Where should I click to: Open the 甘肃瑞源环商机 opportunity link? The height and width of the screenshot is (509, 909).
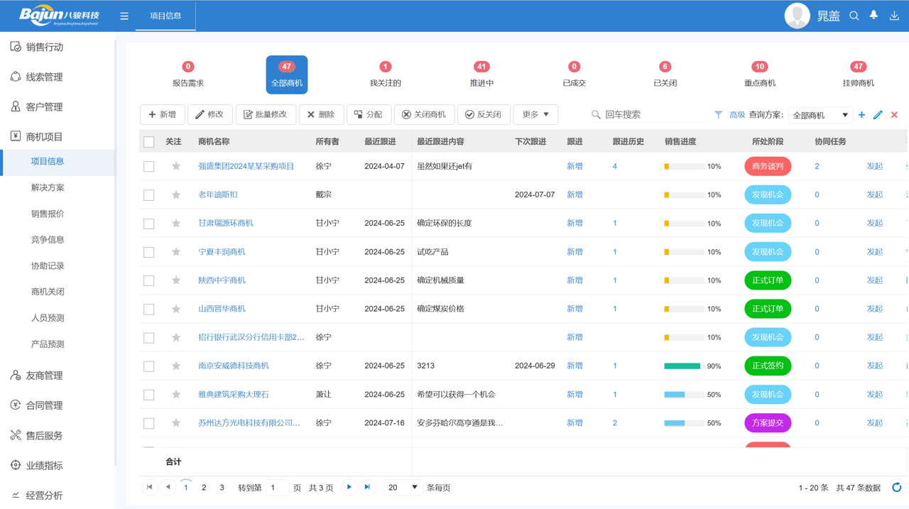(x=227, y=223)
